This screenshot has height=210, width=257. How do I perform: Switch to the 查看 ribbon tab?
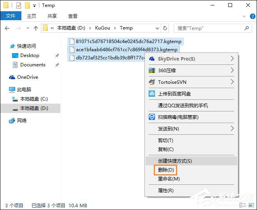72,16
